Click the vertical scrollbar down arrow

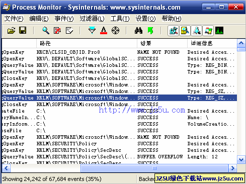[241, 159]
